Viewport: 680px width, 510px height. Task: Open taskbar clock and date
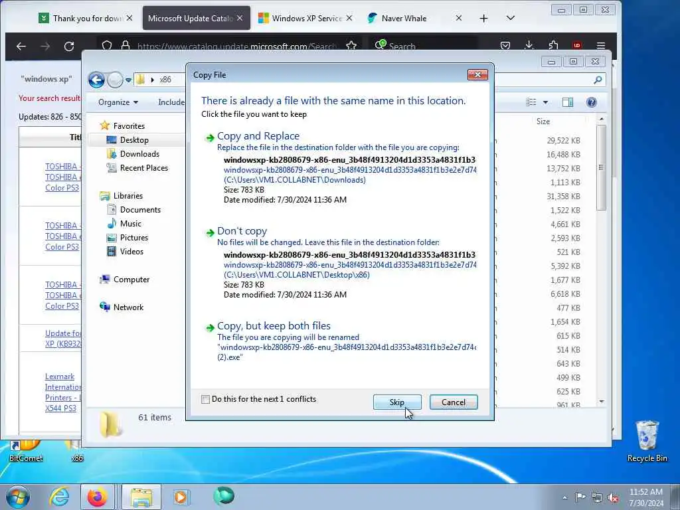click(646, 497)
